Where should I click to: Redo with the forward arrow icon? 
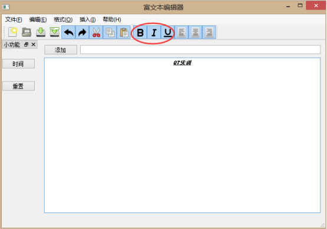[x=82, y=32]
